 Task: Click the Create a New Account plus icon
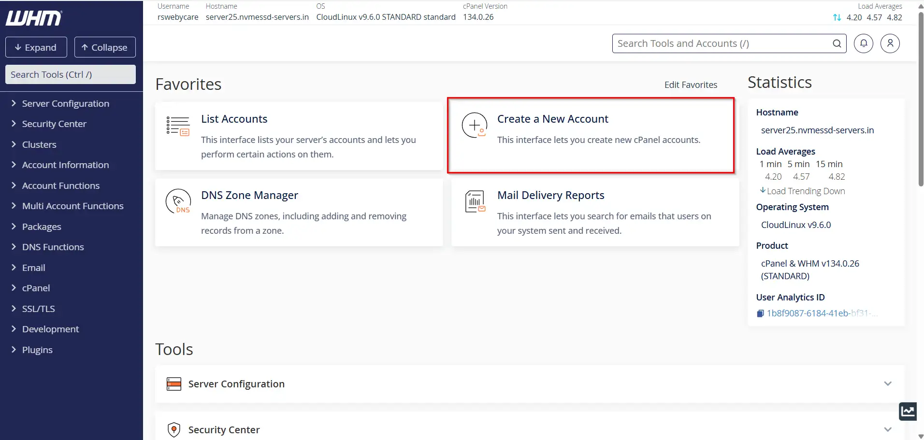[475, 125]
